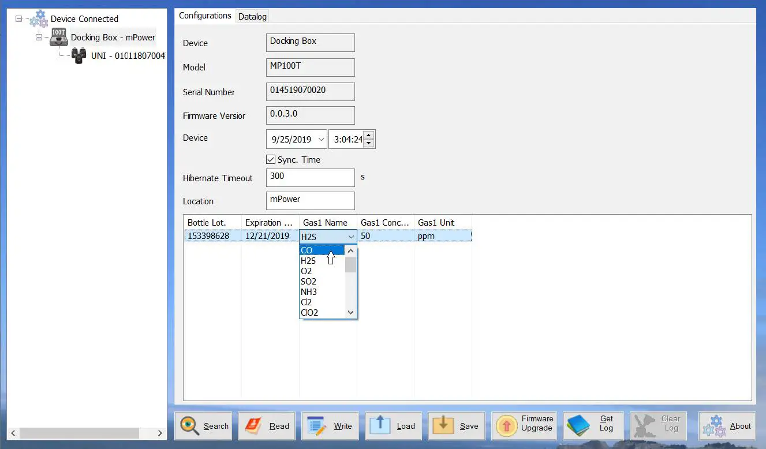Select the Docking Box device icon in tree
766x449 pixels.
[x=59, y=37]
